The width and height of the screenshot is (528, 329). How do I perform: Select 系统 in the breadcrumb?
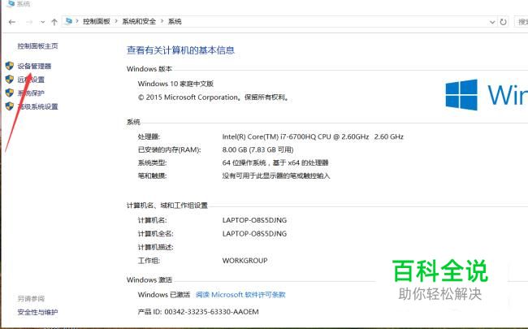coord(175,21)
